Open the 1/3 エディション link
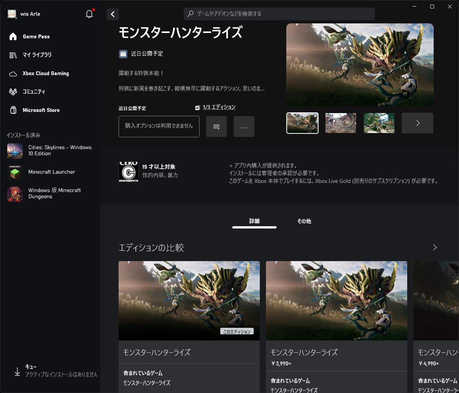This screenshot has height=393, width=459. click(x=219, y=107)
